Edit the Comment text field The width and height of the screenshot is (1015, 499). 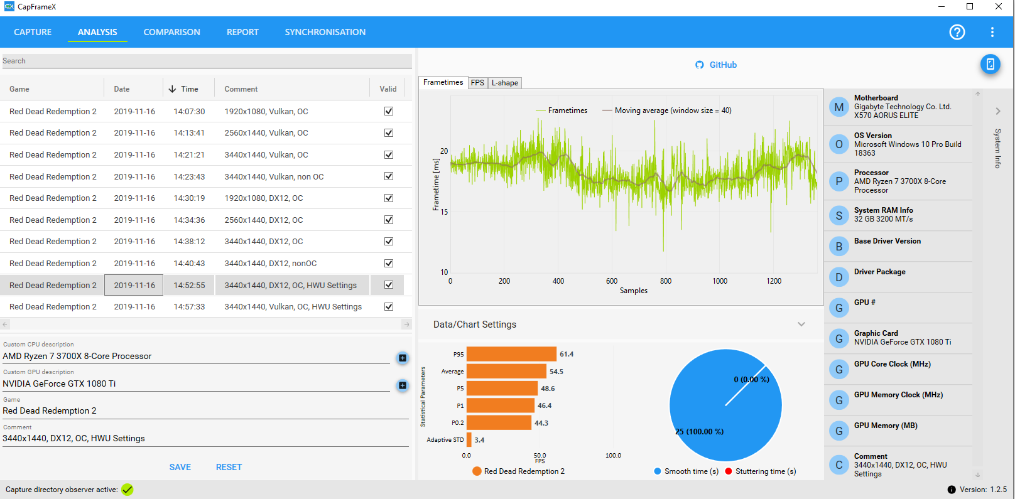point(205,439)
